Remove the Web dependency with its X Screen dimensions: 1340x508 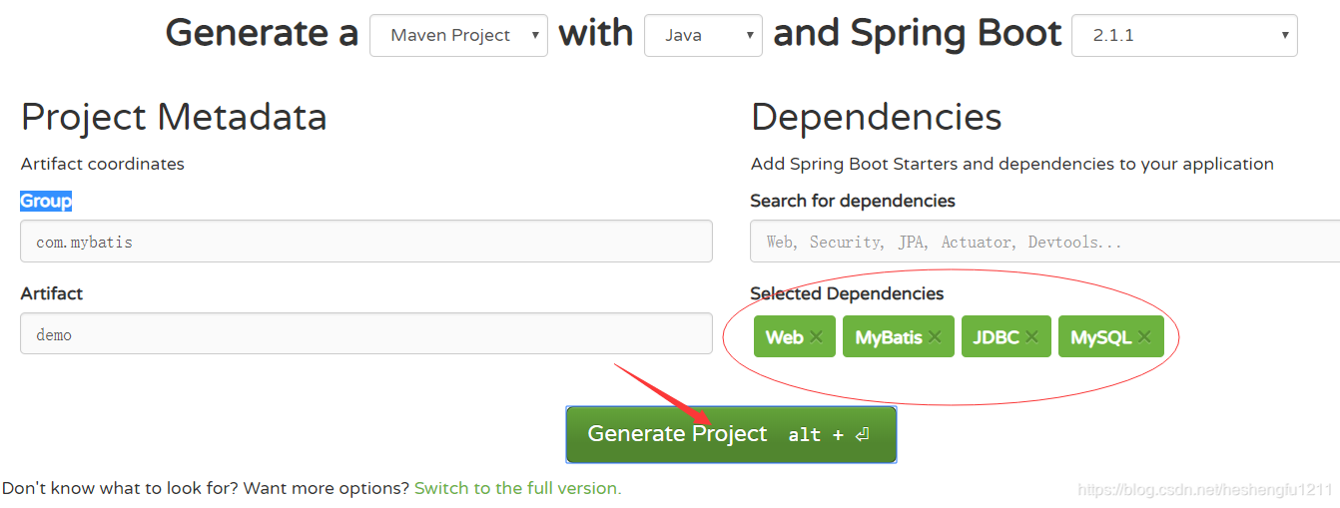click(x=816, y=336)
